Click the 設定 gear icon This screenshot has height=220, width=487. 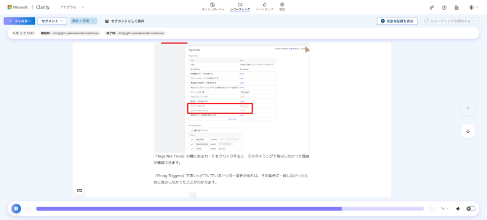pos(282,5)
